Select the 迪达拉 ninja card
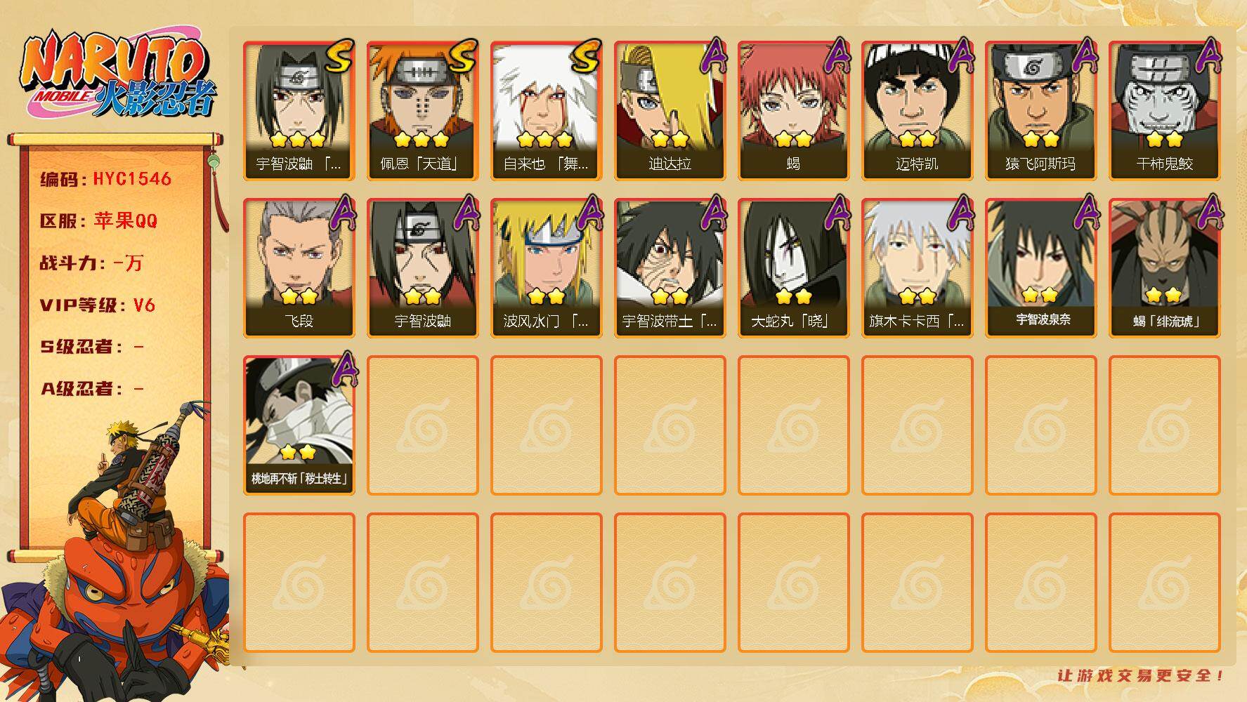Screen dimensions: 1247x702 click(x=670, y=111)
